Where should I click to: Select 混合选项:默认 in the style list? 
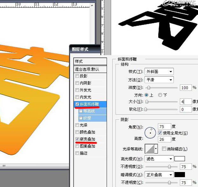click(87, 69)
